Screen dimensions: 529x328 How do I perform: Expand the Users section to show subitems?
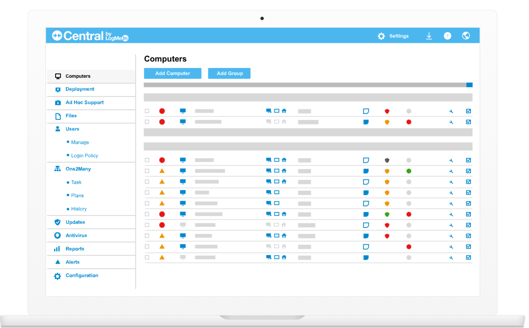pos(57,129)
